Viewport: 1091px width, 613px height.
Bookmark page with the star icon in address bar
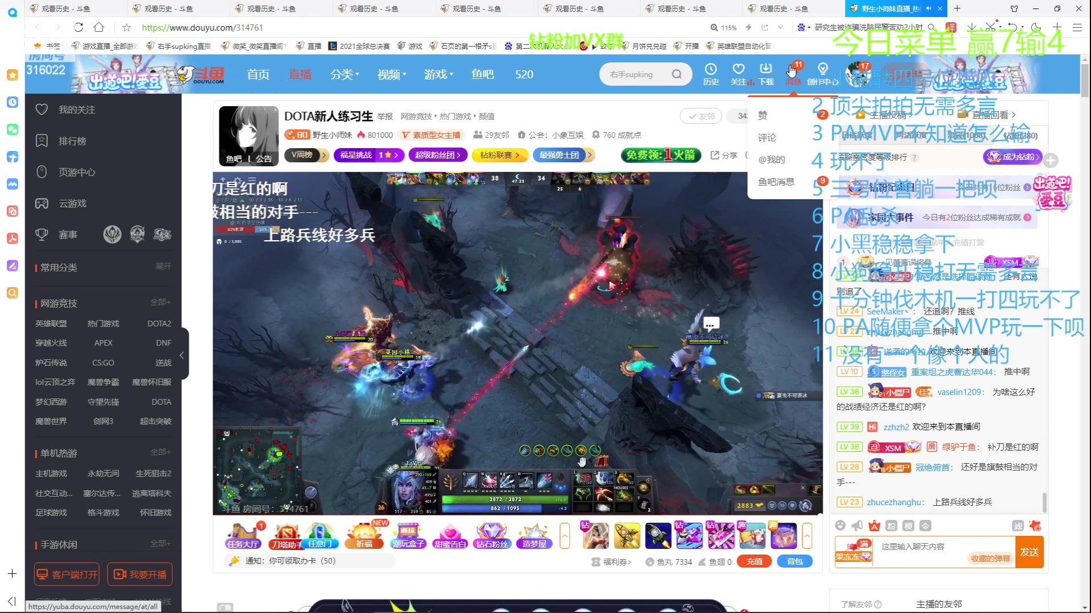point(127,27)
